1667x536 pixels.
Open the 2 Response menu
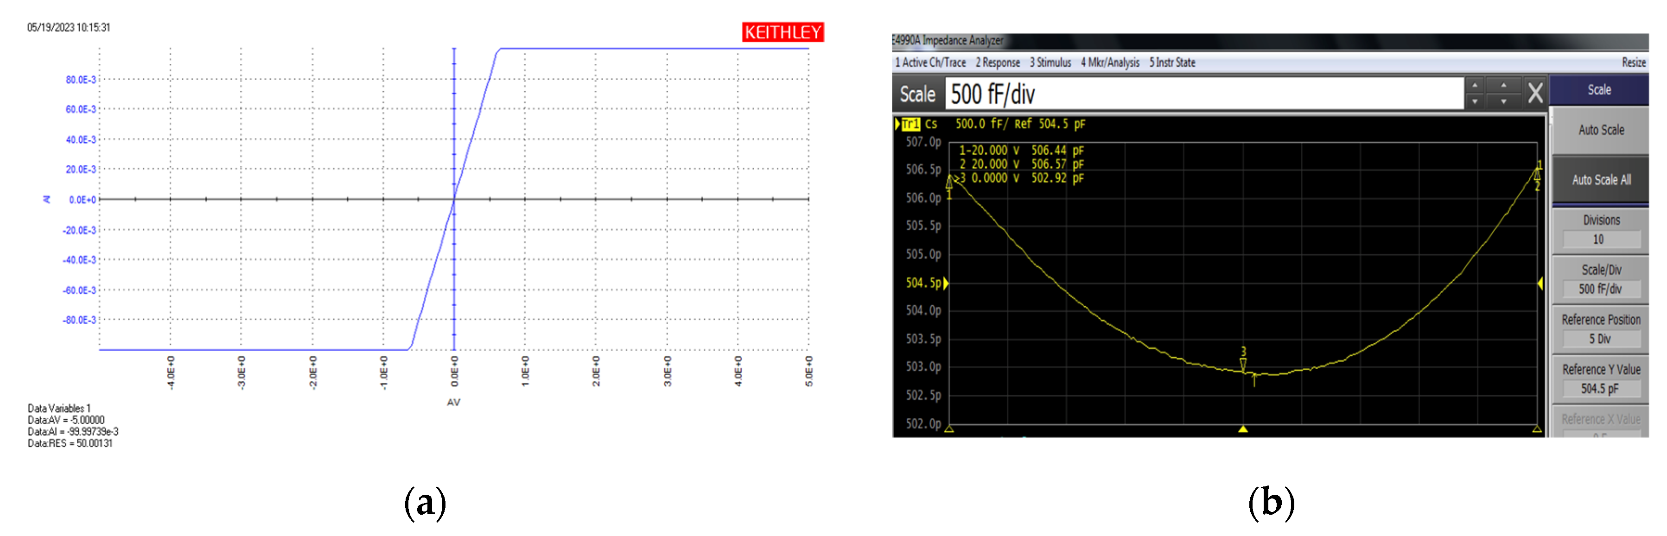(997, 63)
